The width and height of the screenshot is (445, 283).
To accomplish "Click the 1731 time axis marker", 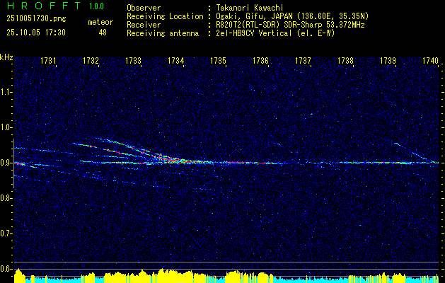I will coord(48,61).
